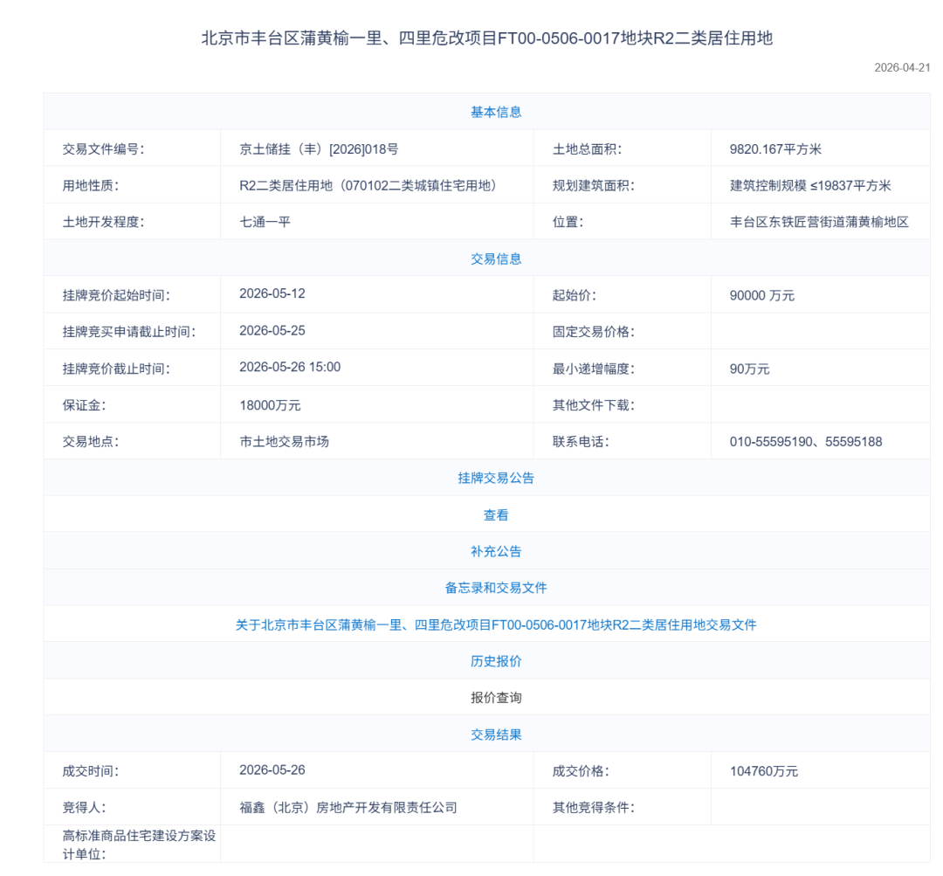
Task: Click the 起始价 label
Action: pos(575,295)
